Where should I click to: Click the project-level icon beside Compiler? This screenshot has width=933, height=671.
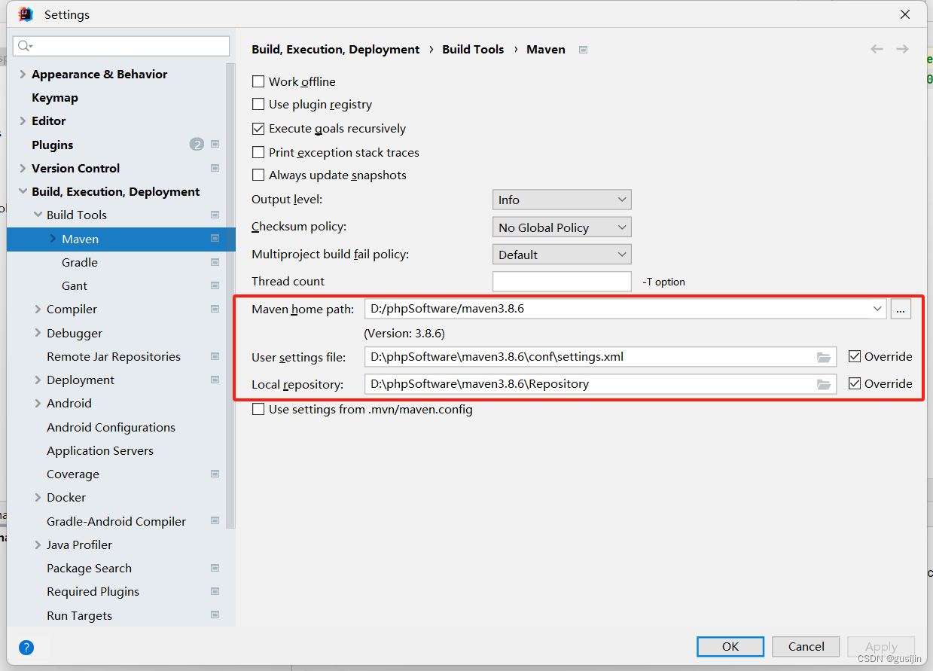pos(215,309)
